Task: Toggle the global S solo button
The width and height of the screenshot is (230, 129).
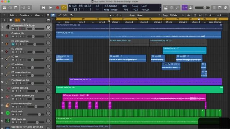Action: [24, 20]
